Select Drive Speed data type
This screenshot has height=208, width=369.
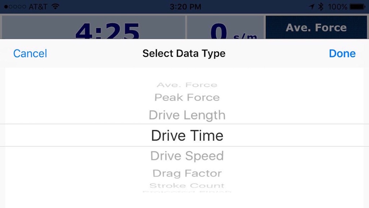coord(187,156)
